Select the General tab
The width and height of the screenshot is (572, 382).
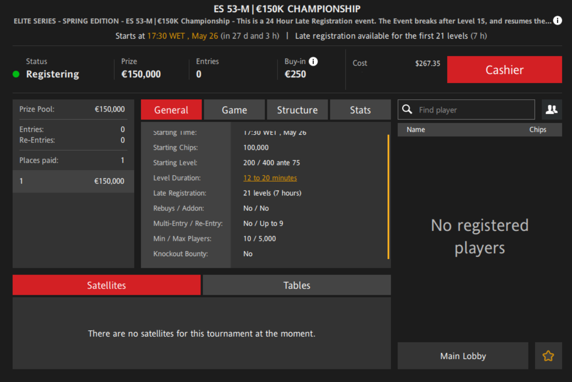click(x=171, y=110)
